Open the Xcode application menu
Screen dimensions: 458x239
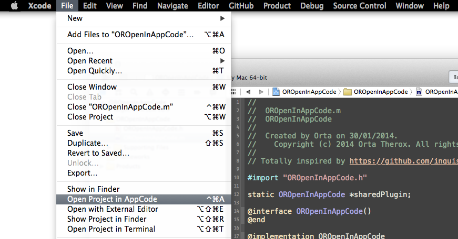pos(40,6)
